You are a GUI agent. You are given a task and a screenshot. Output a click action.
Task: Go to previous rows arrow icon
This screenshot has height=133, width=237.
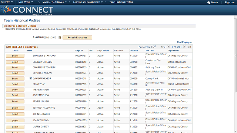pyautogui.click(x=168, y=47)
